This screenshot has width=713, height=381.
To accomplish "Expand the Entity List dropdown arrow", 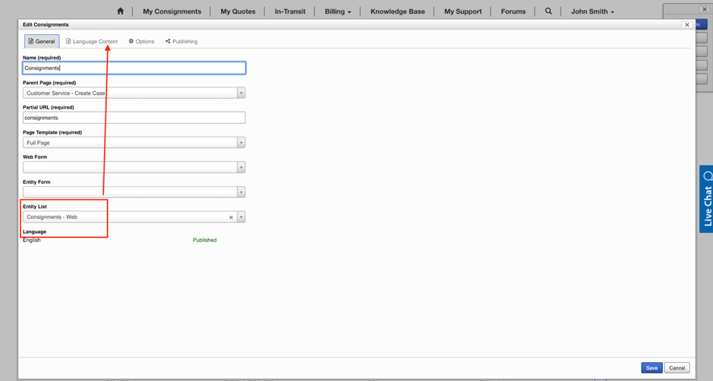I will tap(241, 217).
